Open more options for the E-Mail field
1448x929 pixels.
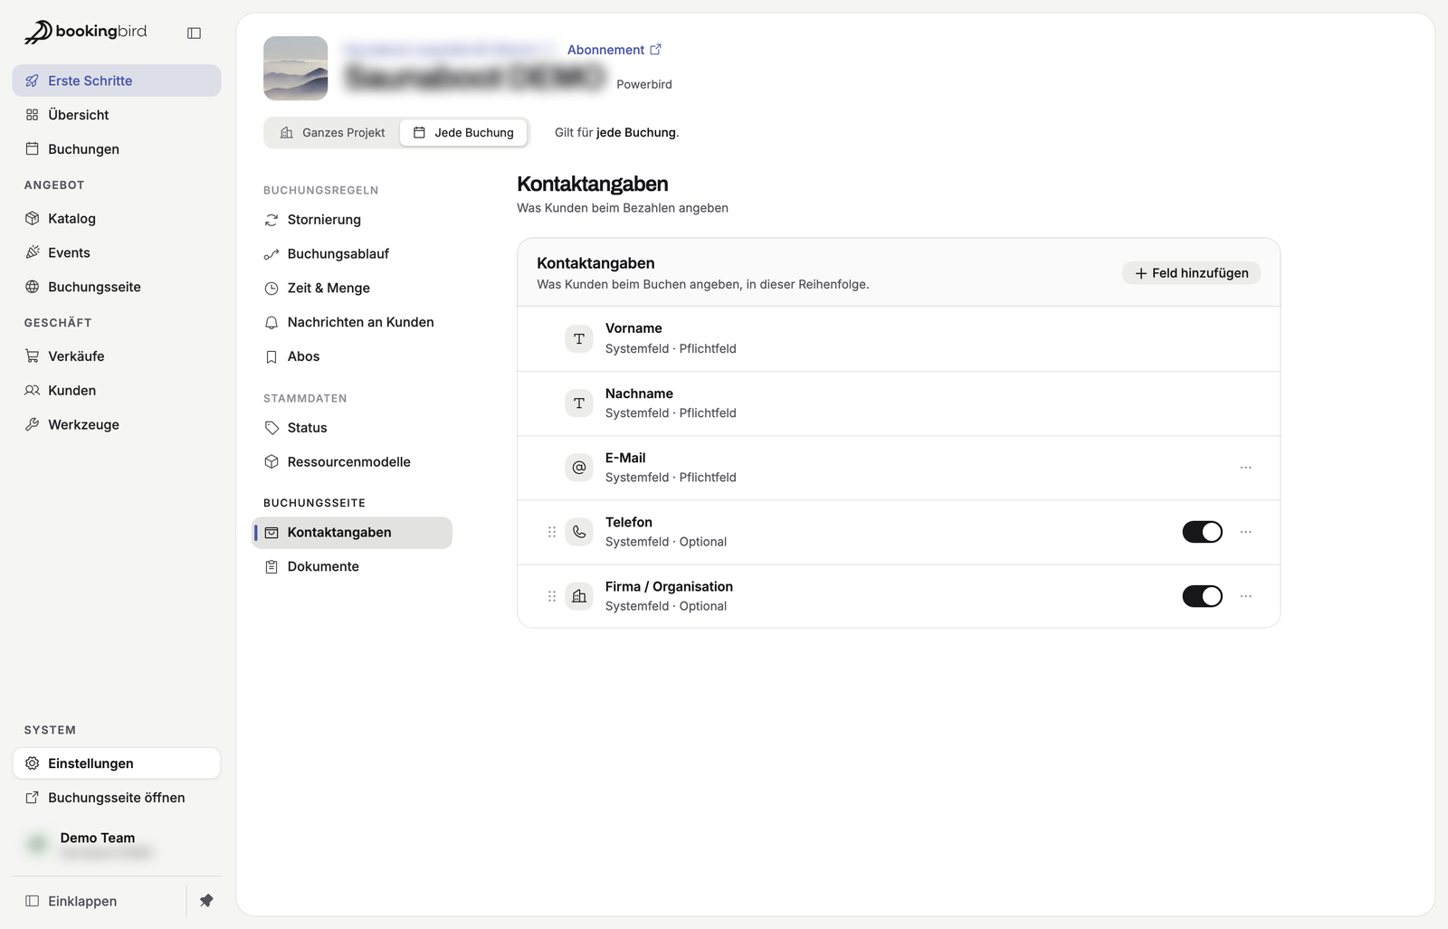coord(1245,468)
